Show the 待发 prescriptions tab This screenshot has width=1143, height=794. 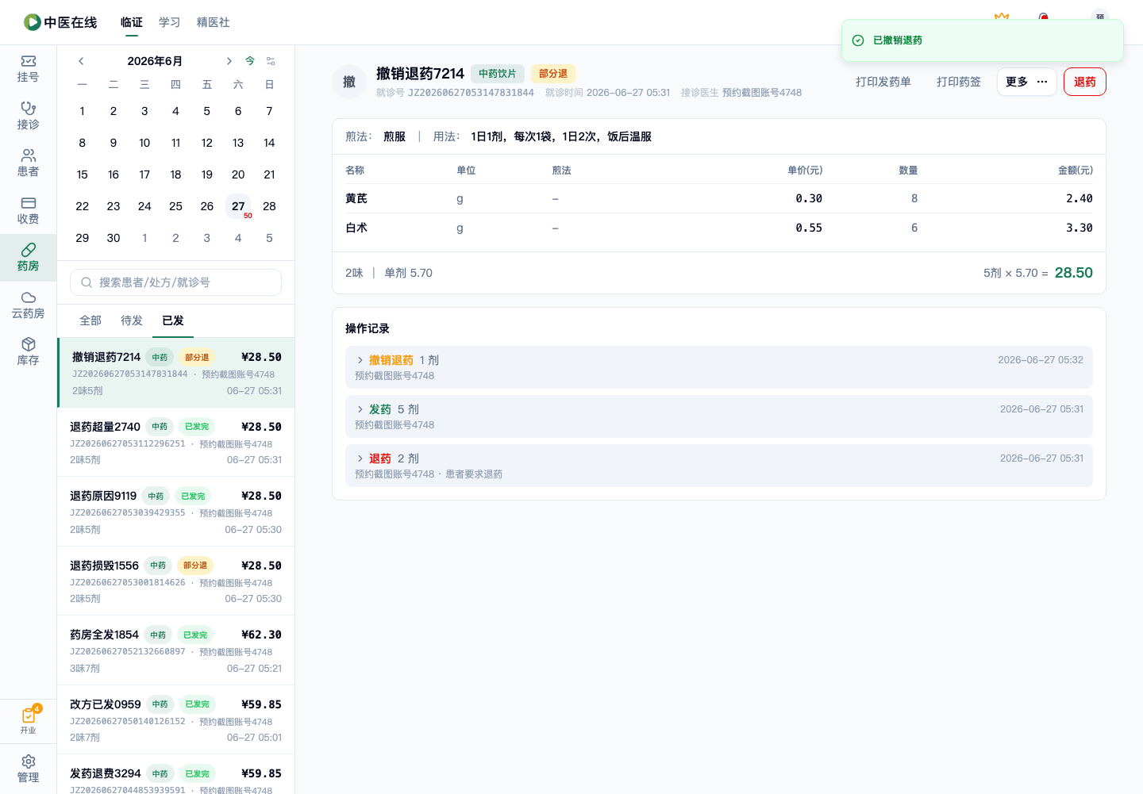[132, 320]
